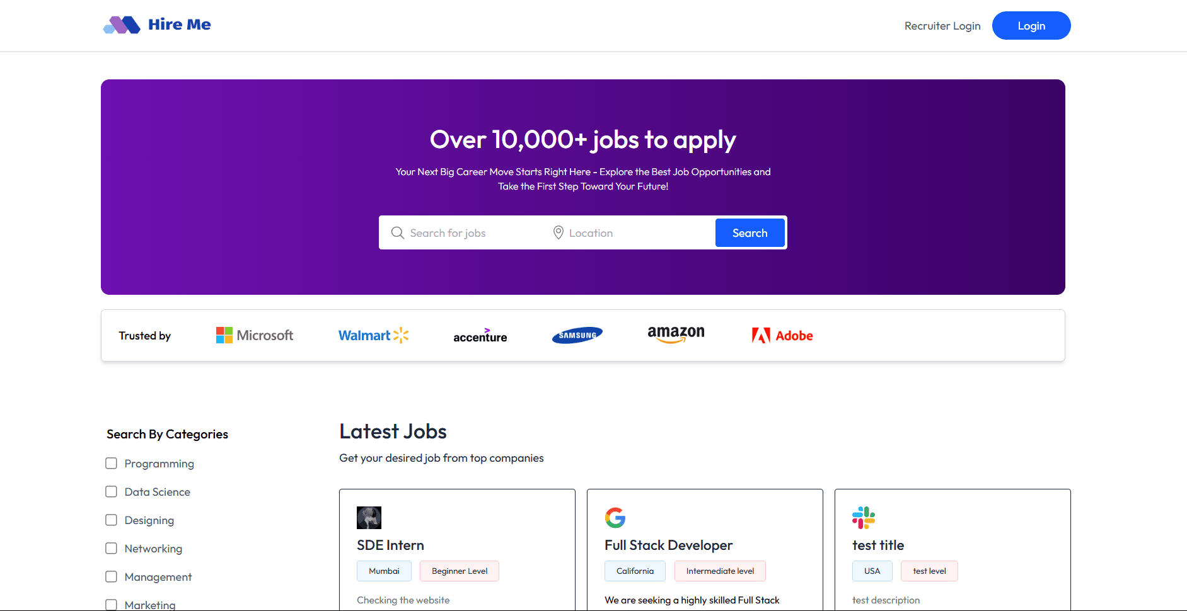Click the Mumbai location tag on SDE Intern
The height and width of the screenshot is (611, 1187).
(384, 571)
